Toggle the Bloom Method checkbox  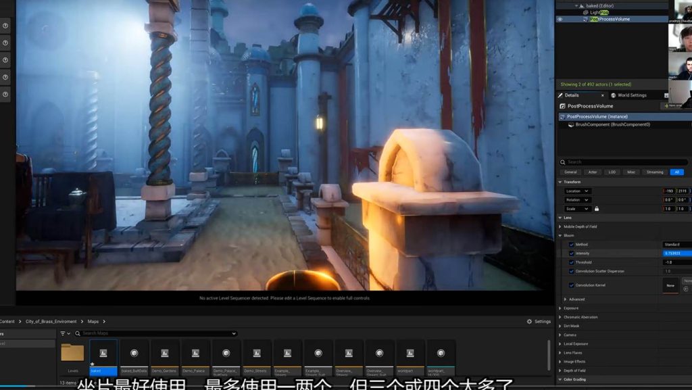coord(571,245)
